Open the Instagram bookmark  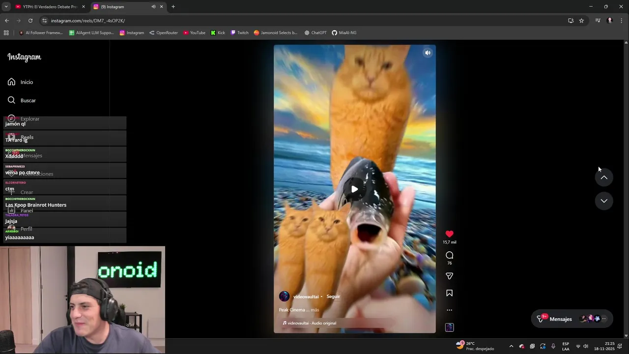tap(132, 33)
